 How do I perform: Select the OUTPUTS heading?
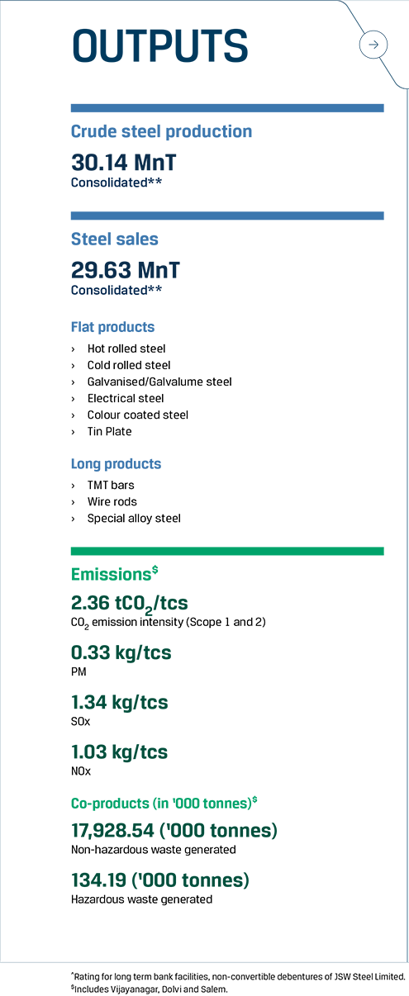pos(160,45)
